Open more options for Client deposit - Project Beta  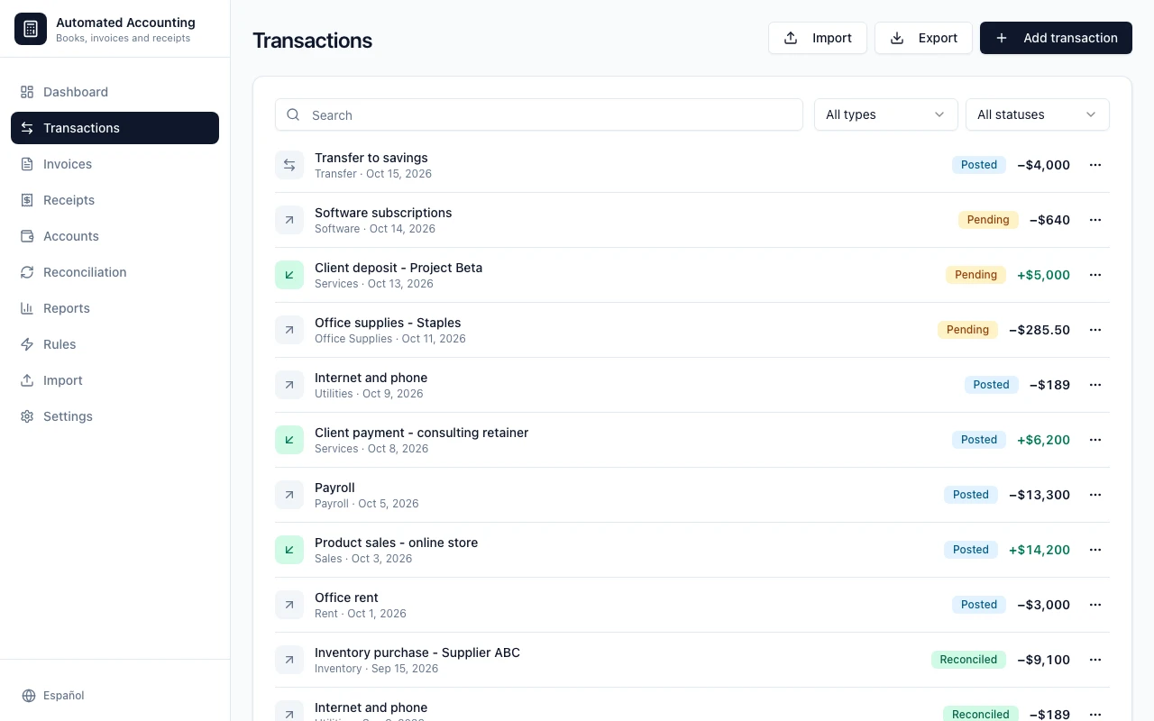click(x=1095, y=275)
